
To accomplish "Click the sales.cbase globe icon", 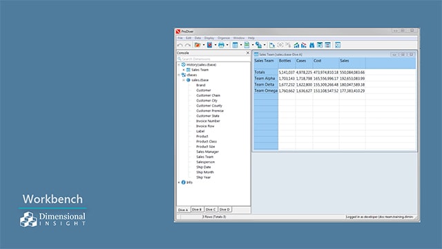I will 189,80.
